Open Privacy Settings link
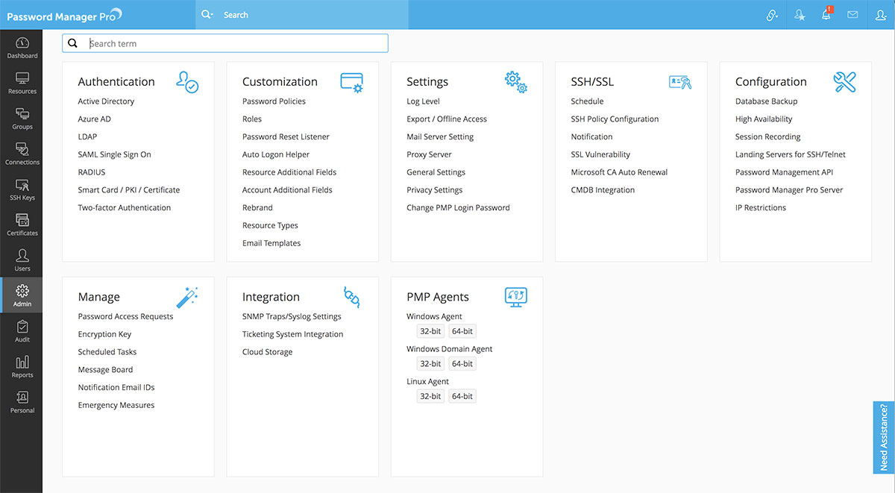The height and width of the screenshot is (493, 895). coord(435,190)
